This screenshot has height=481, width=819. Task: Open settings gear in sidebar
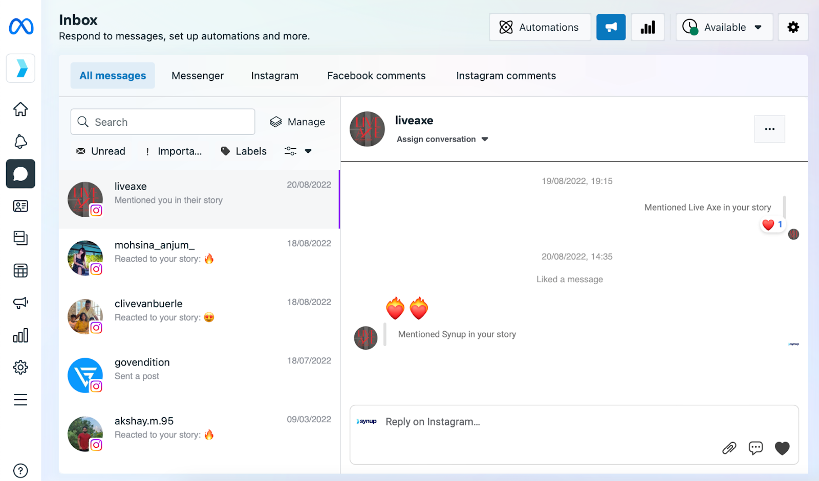pyautogui.click(x=20, y=367)
